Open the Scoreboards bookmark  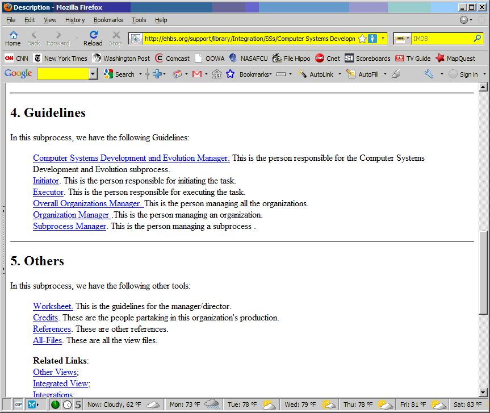tap(367, 59)
